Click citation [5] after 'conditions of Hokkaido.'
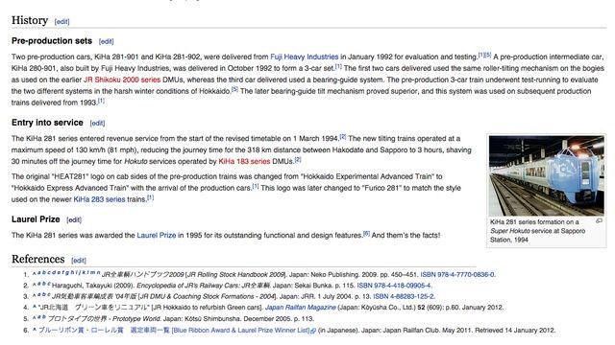This screenshot has height=345, width=615. [234, 89]
